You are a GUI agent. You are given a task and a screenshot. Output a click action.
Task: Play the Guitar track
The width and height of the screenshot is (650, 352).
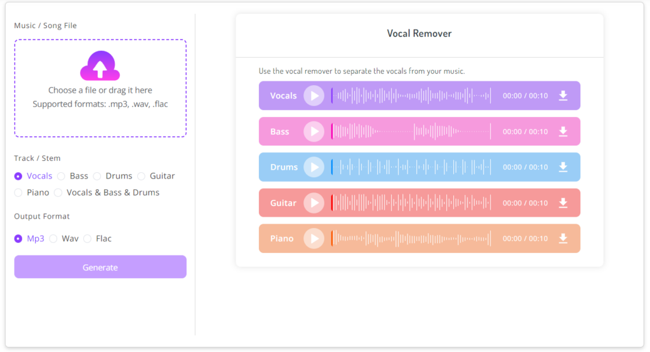314,203
